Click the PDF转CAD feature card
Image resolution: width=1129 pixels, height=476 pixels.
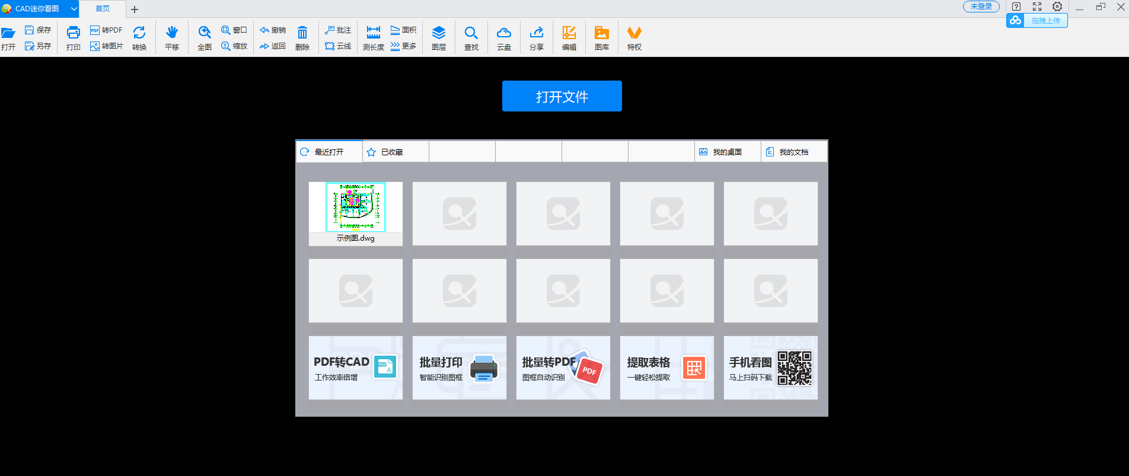click(x=356, y=368)
